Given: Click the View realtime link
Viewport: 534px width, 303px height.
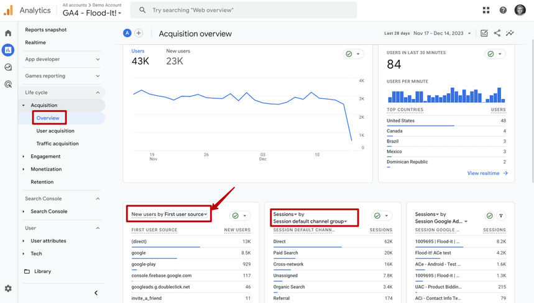Looking at the screenshot, I should tap(483, 173).
